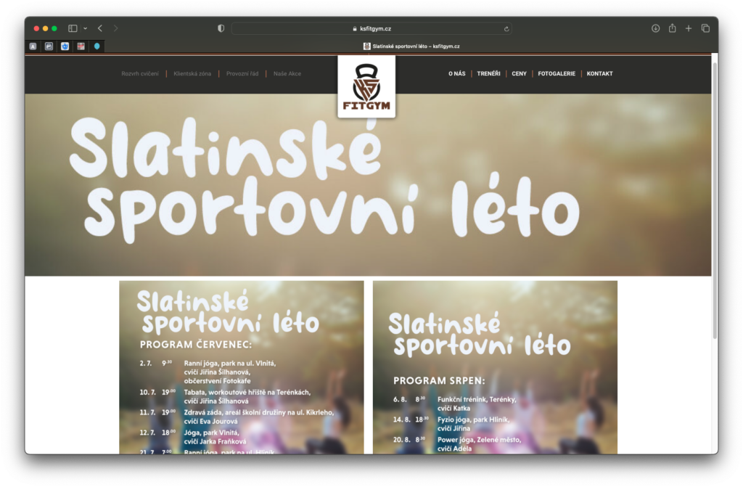
Task: Go forward to the next page
Action: click(115, 28)
